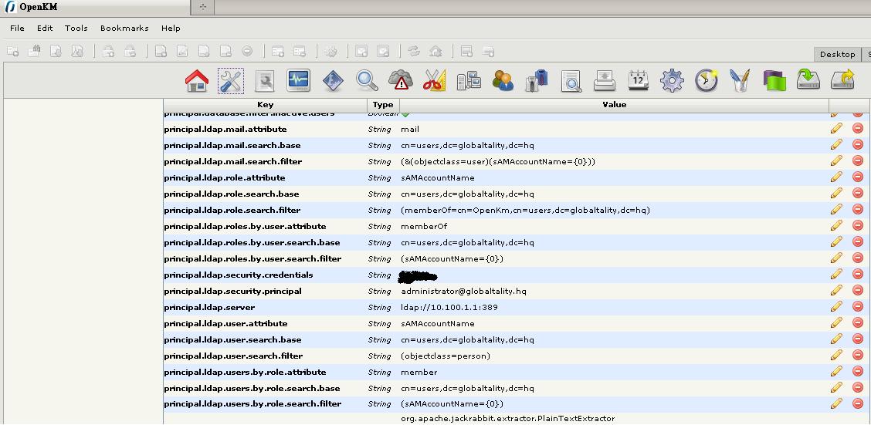Open the two-users icon in admin toolbar
Screen dimensions: 871x425
point(503,80)
